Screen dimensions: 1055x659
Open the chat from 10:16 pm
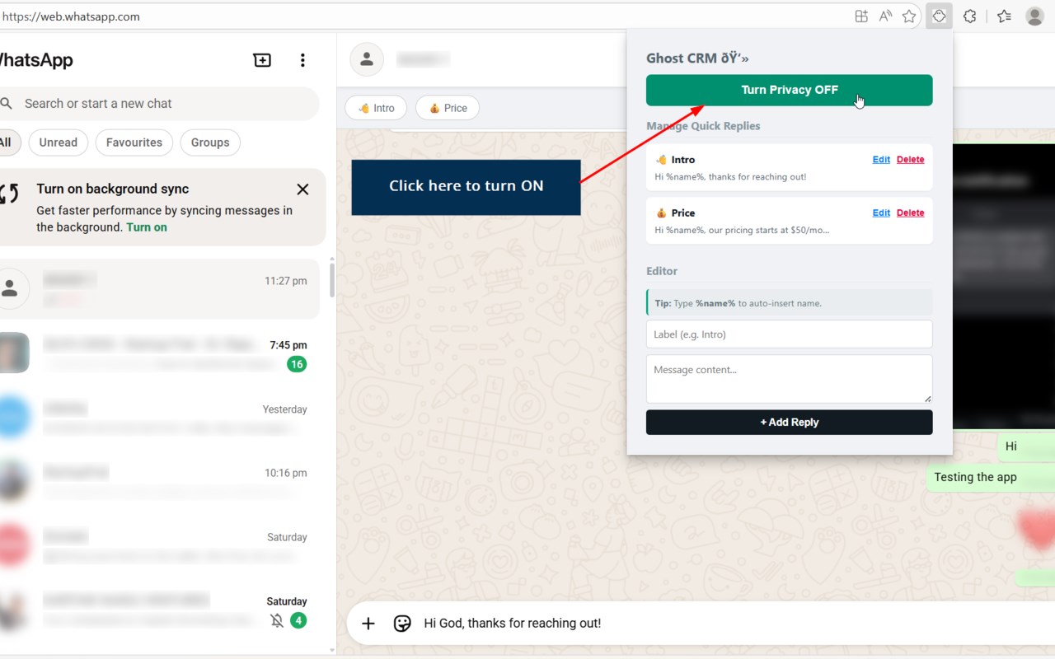160,482
